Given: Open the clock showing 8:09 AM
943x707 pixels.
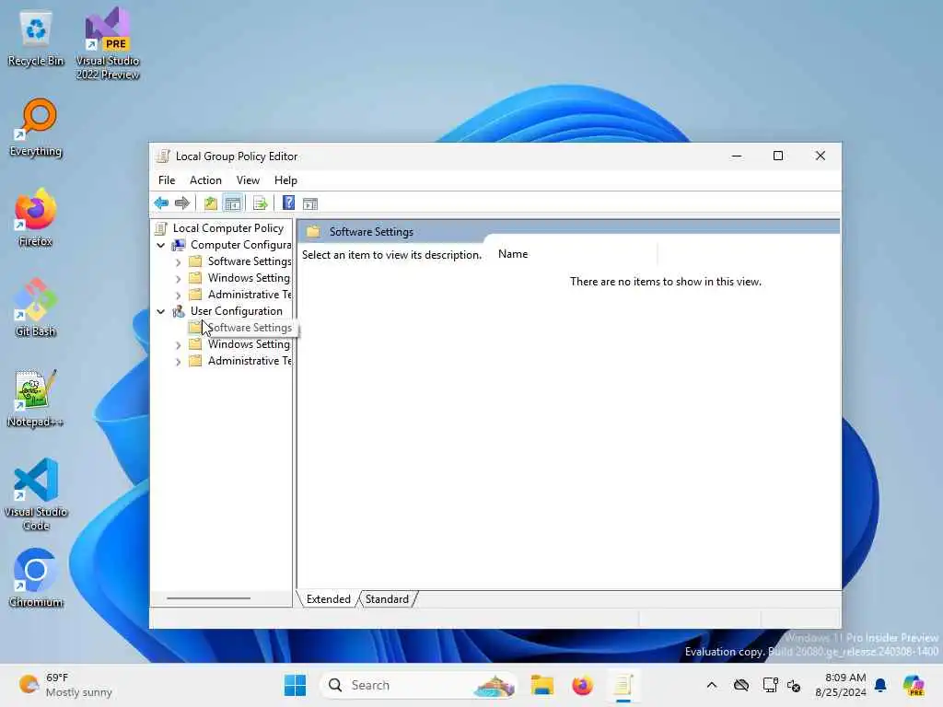Looking at the screenshot, I should tap(841, 685).
